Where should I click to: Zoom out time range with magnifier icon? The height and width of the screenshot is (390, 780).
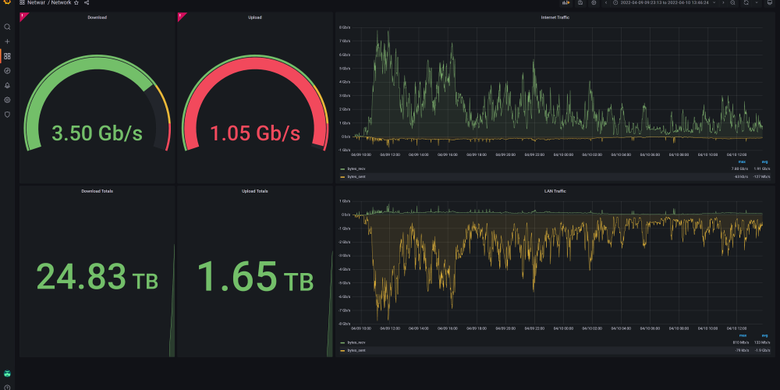[732, 3]
